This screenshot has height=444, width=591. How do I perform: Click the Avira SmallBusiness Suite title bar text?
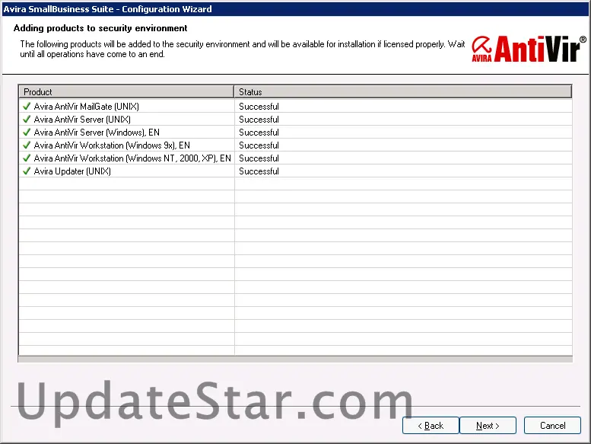pos(107,8)
